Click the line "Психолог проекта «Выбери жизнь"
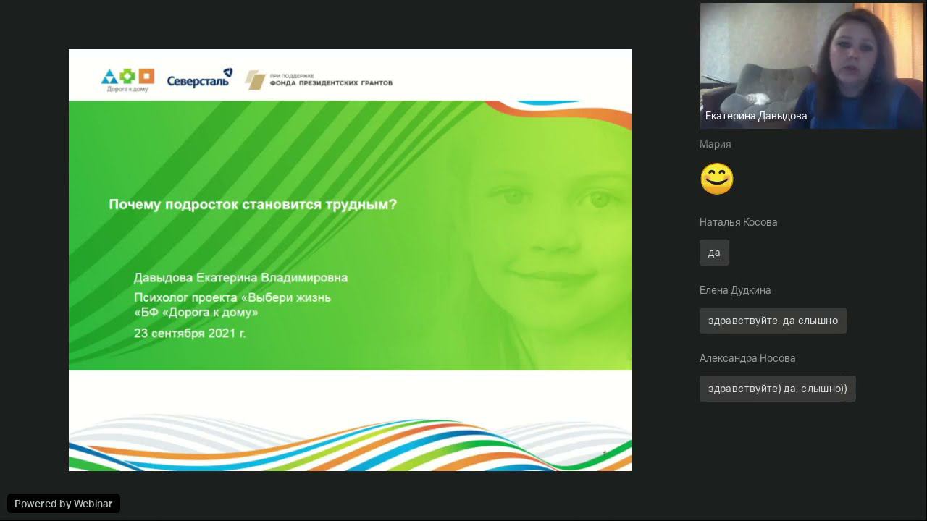Image resolution: width=927 pixels, height=521 pixels. pyautogui.click(x=232, y=297)
